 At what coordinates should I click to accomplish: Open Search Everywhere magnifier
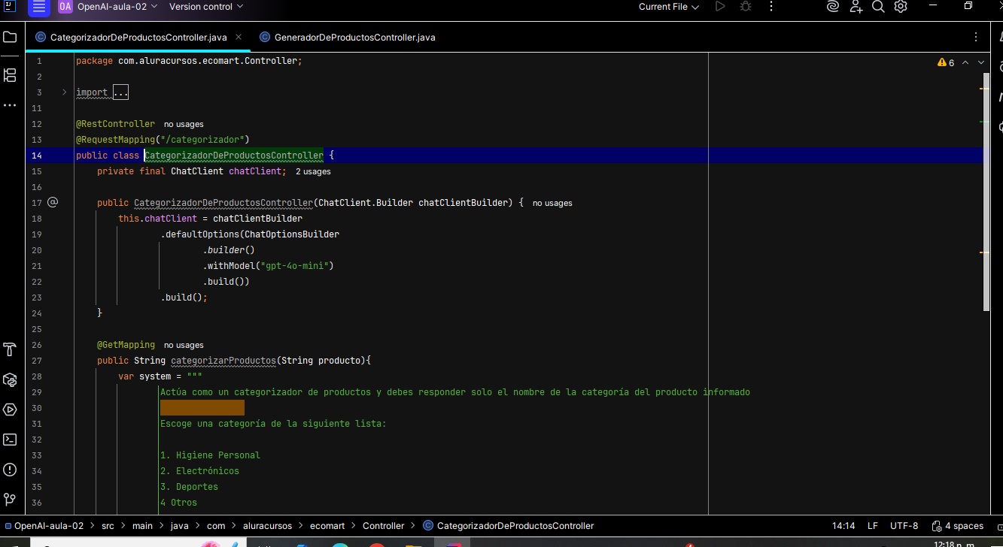[x=878, y=7]
